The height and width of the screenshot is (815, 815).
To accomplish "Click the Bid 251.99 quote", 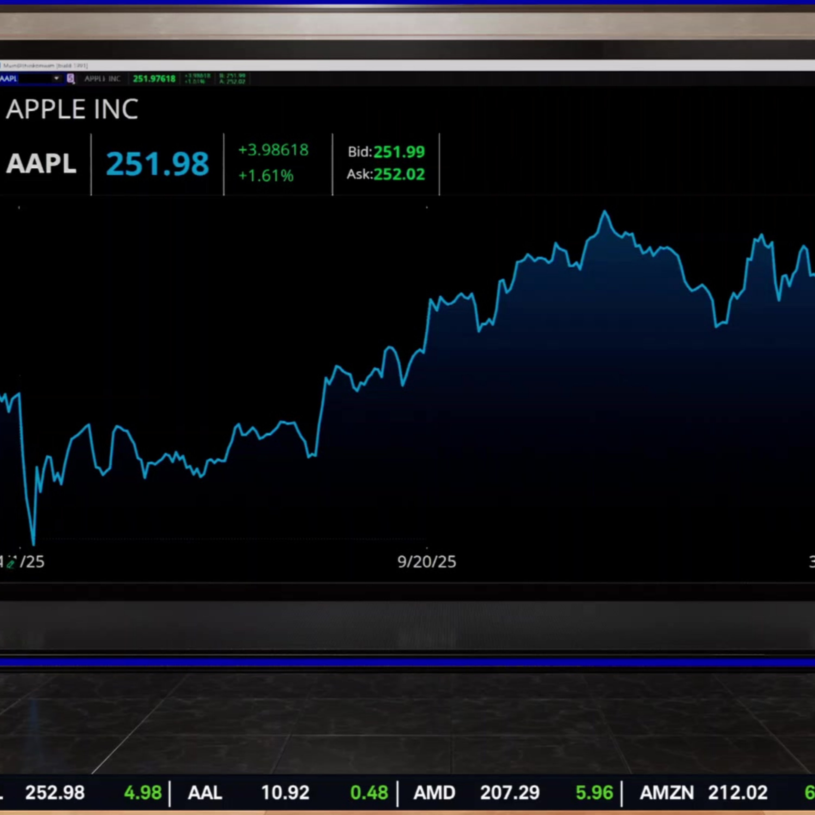I will pyautogui.click(x=386, y=152).
